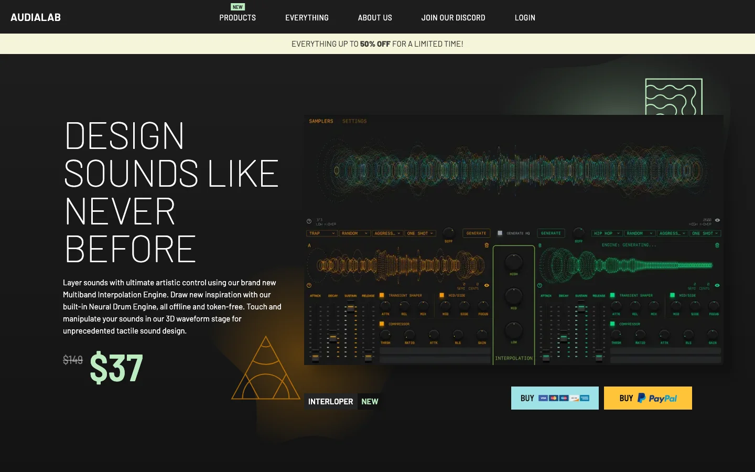The width and height of the screenshot is (755, 472).
Task: Toggle sampler A's Compressor
Action: click(382, 324)
